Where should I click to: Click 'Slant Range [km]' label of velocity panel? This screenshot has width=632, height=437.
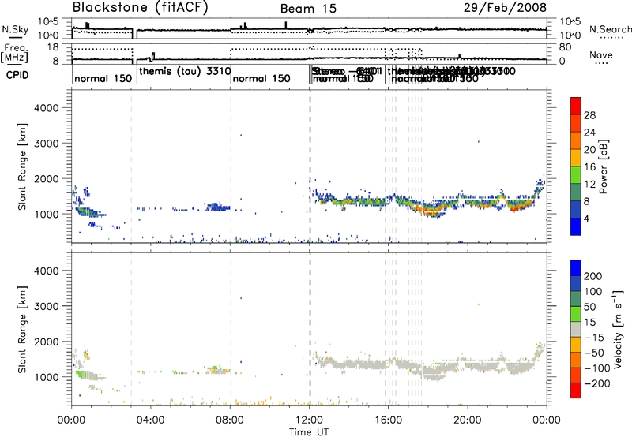click(x=22, y=330)
